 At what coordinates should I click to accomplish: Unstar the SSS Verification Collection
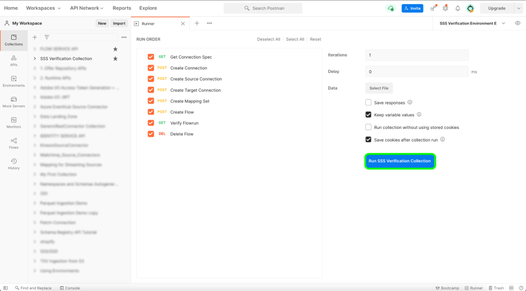pyautogui.click(x=115, y=59)
